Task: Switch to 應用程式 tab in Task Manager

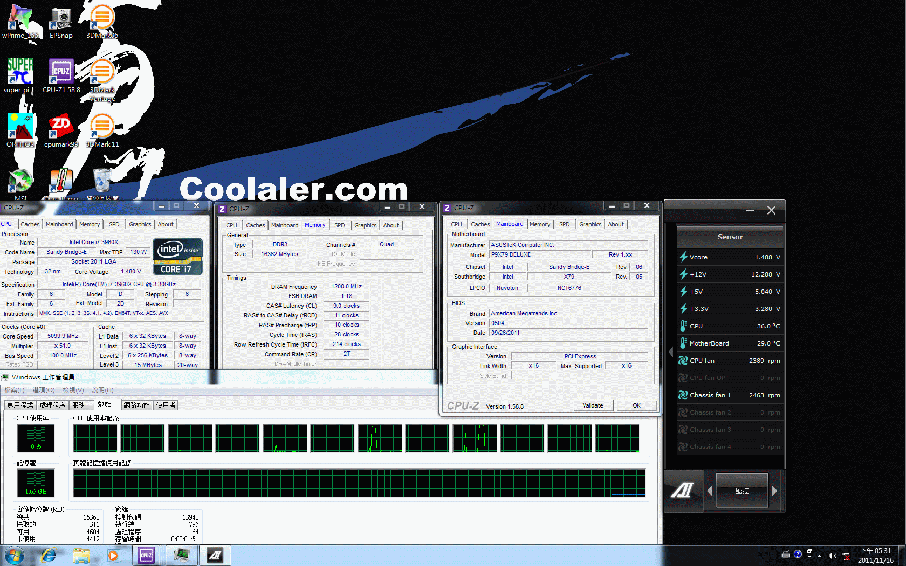Action: (20, 405)
